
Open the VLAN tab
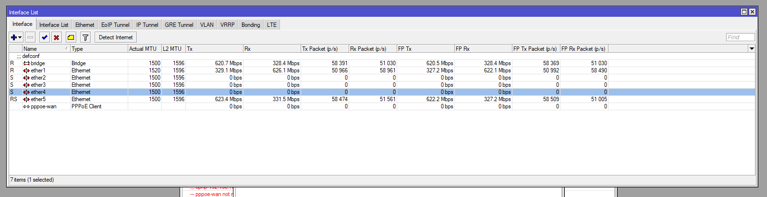pyautogui.click(x=207, y=25)
